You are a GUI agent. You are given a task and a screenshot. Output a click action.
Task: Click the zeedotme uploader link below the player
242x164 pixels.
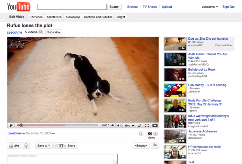coord(15,133)
